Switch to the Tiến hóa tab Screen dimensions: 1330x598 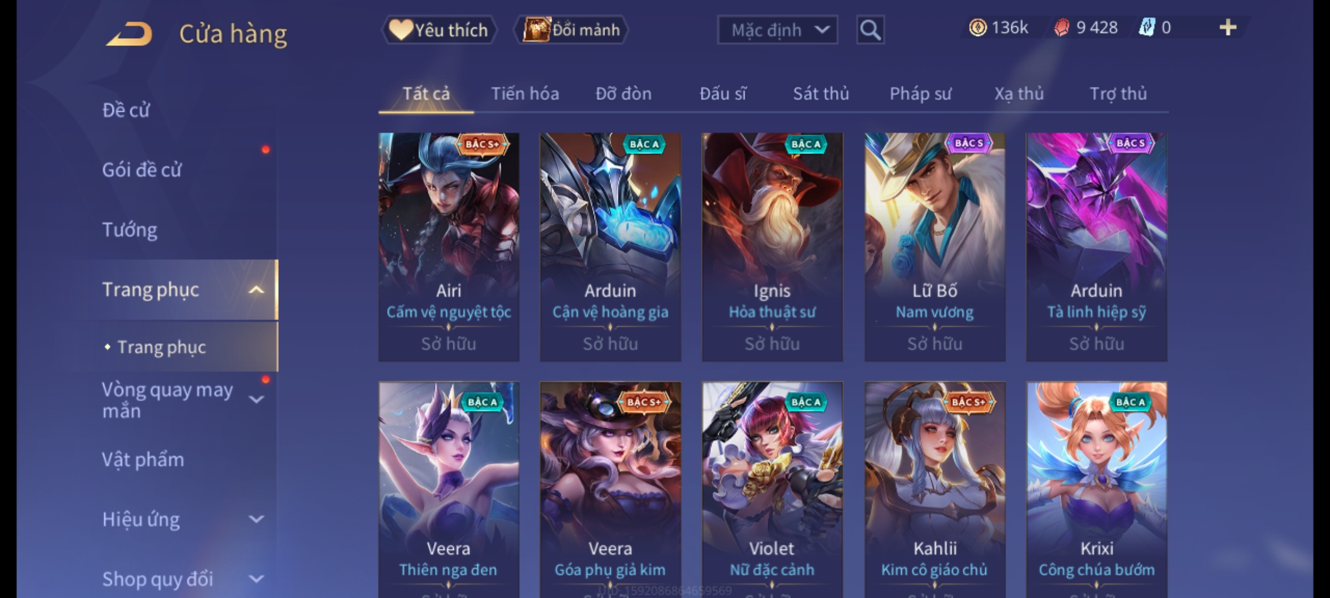click(525, 94)
